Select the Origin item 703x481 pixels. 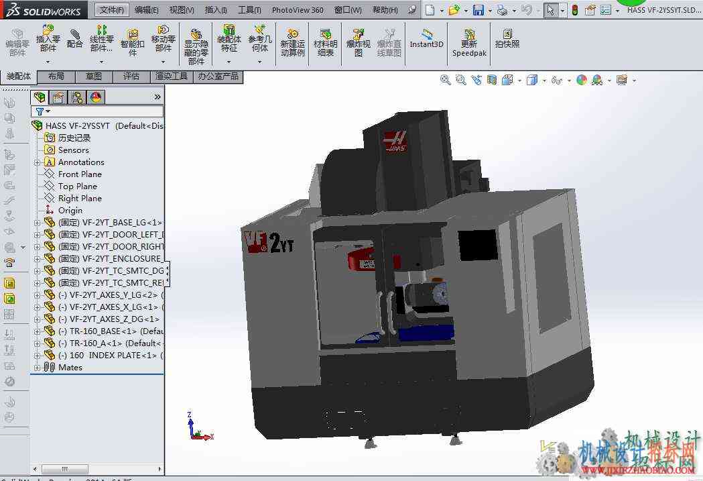pyautogui.click(x=70, y=211)
